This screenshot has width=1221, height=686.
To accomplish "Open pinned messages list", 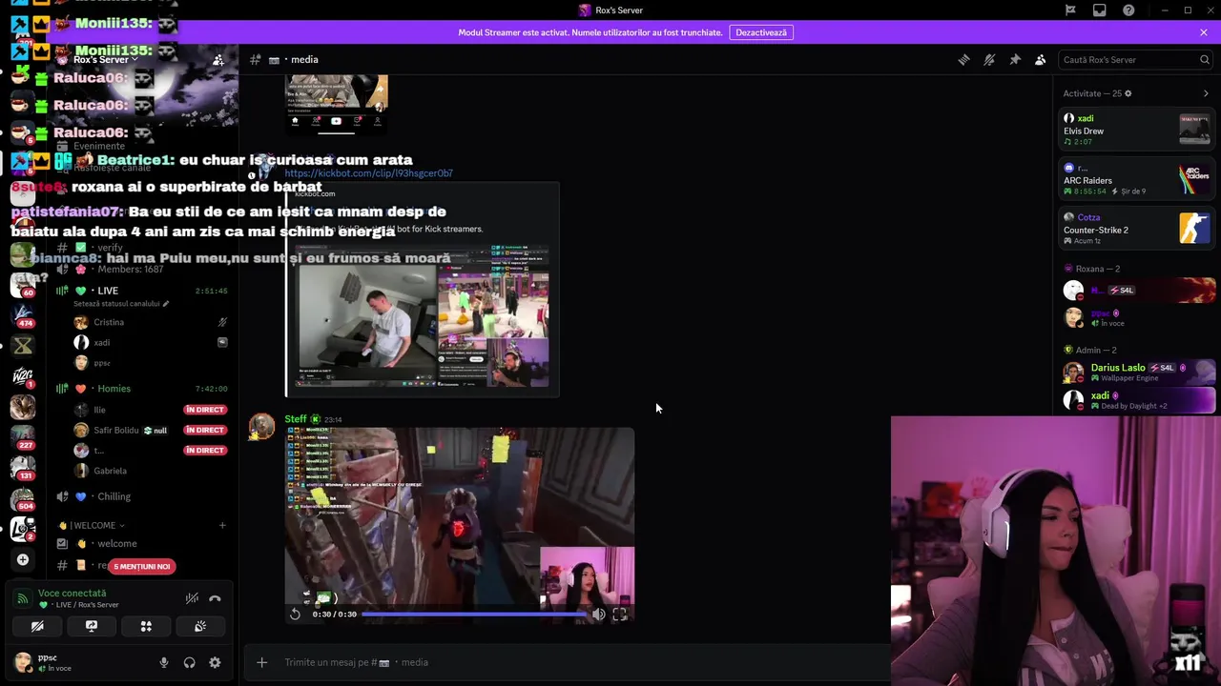I will (x=1015, y=59).
